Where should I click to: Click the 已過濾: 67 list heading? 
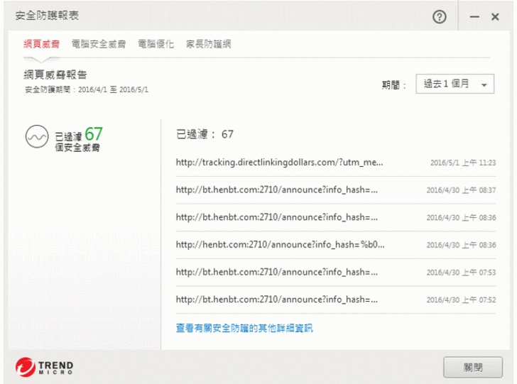pos(205,134)
